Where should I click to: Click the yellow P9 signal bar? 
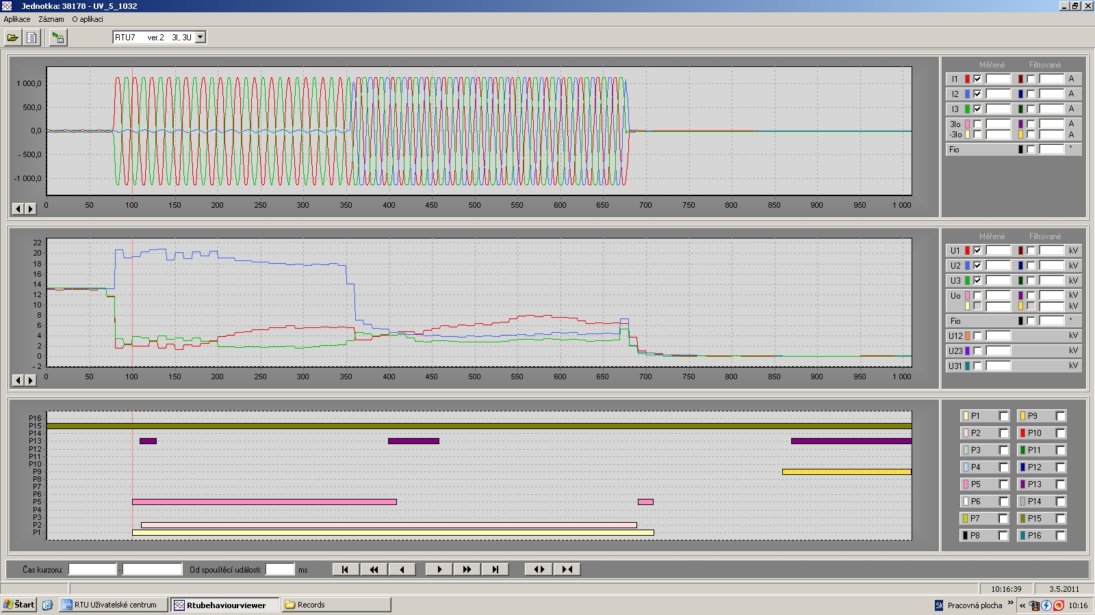click(x=847, y=471)
